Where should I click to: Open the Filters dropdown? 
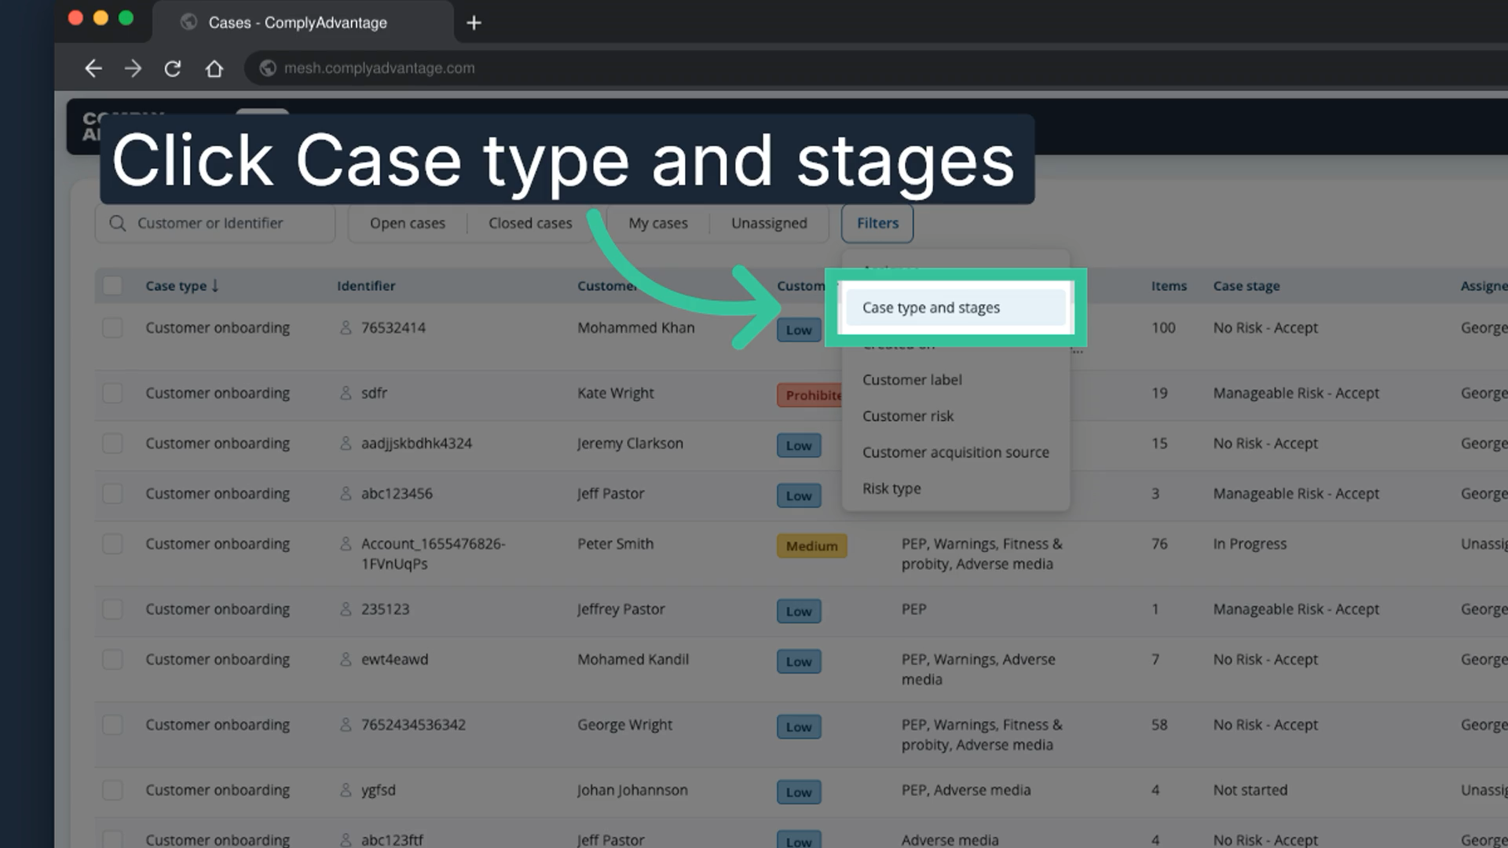point(877,223)
